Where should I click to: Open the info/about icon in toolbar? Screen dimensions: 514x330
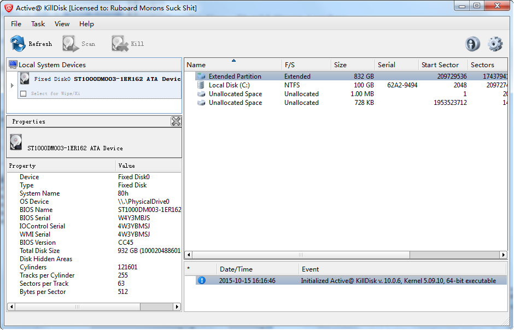(x=472, y=44)
